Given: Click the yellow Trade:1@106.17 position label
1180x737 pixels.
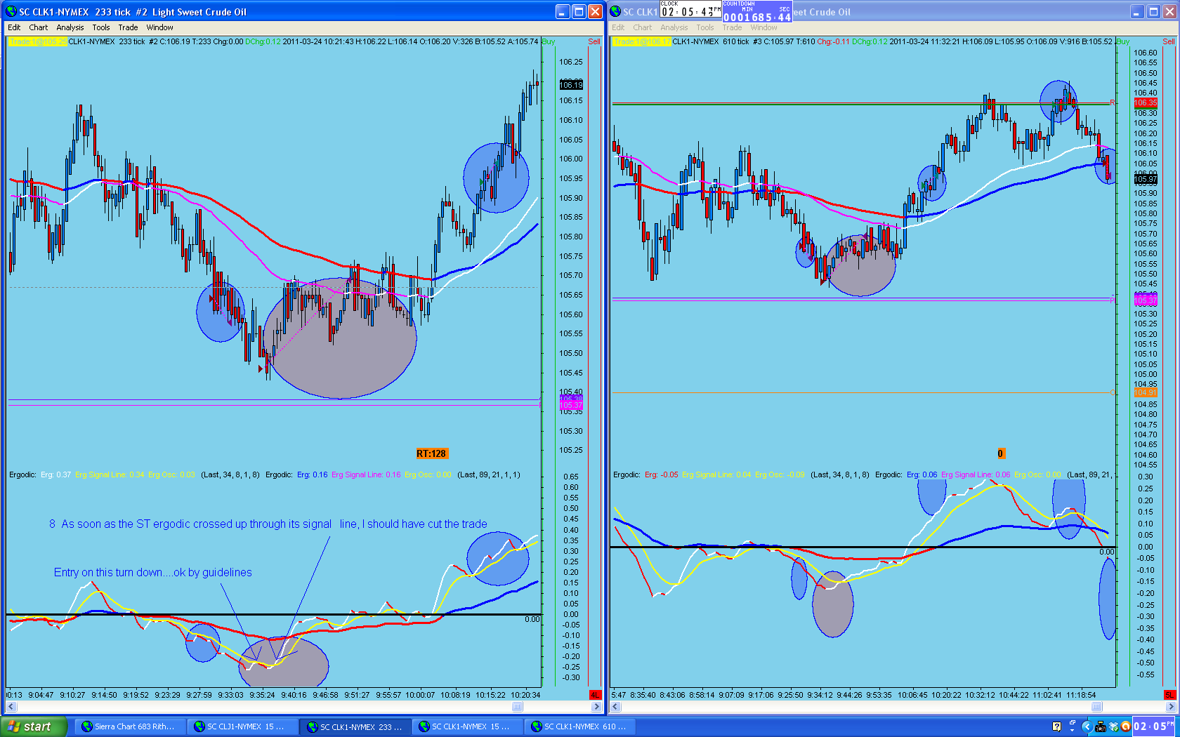Looking at the screenshot, I should tap(641, 41).
